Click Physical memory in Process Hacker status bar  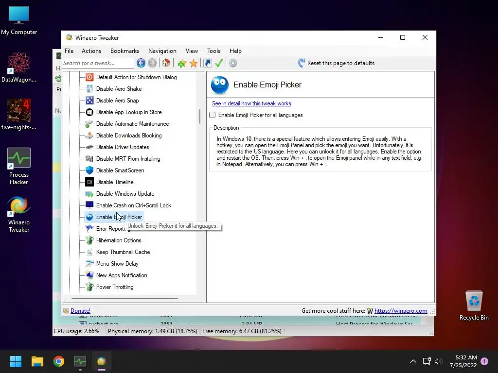tap(152, 331)
